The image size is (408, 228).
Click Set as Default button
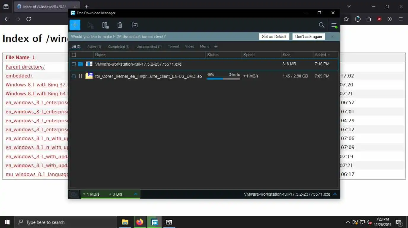pyautogui.click(x=274, y=37)
